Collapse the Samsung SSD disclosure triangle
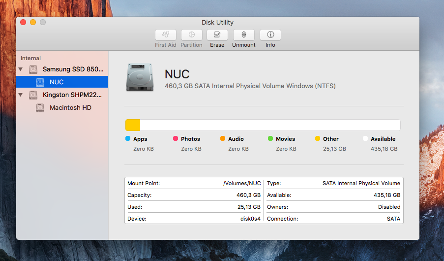Screen dimensions: 444x261 [21, 69]
